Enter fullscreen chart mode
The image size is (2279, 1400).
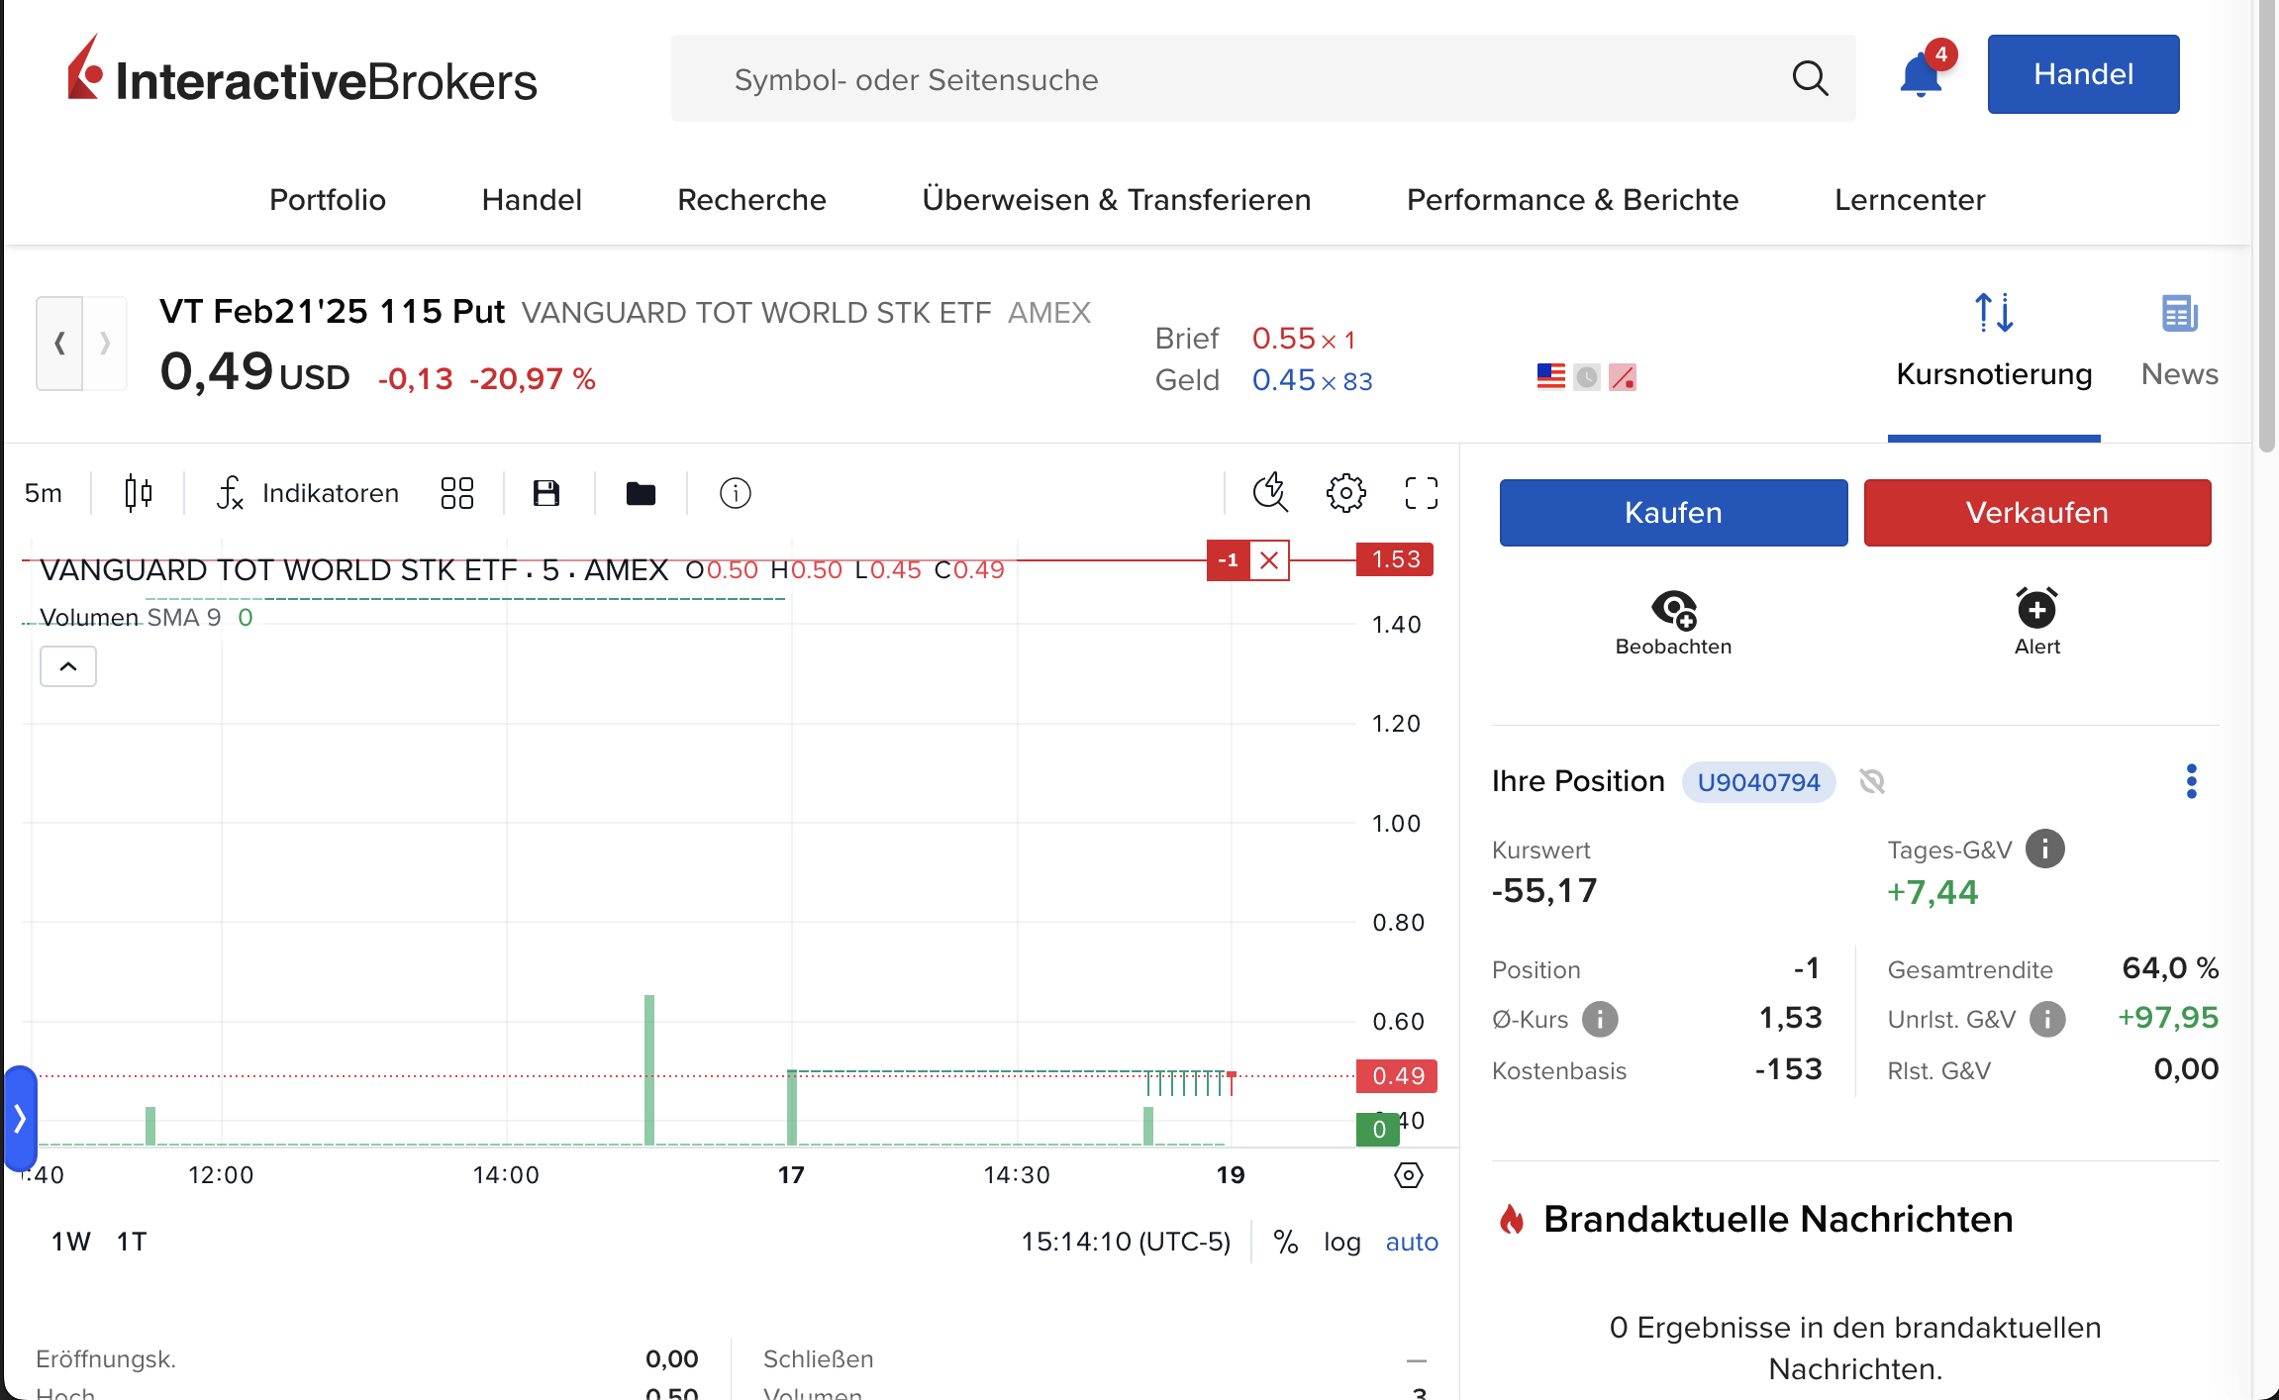click(x=1422, y=493)
